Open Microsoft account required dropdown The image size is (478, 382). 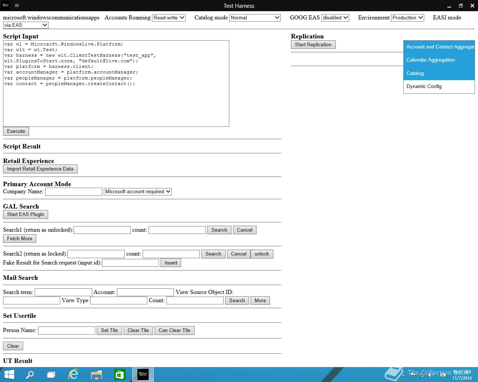pos(138,191)
